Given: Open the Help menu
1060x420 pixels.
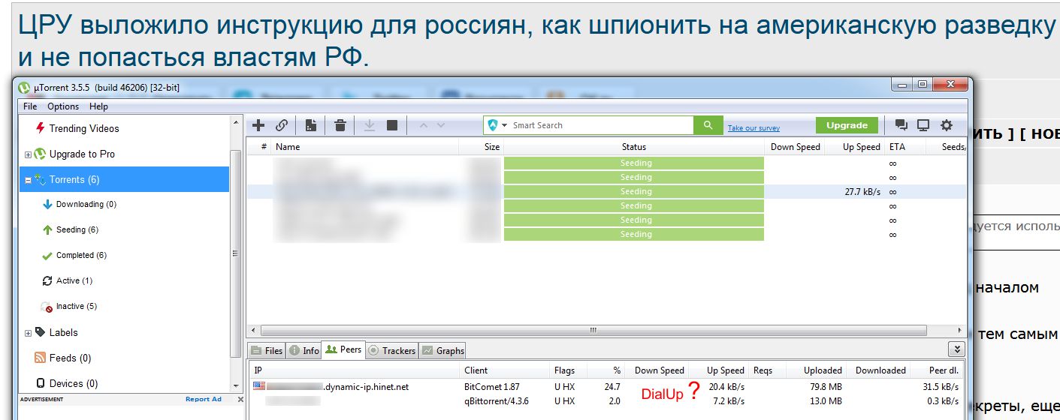Looking at the screenshot, I should click(x=98, y=106).
